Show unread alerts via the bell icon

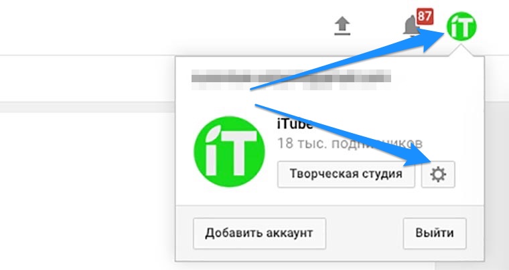[x=411, y=27]
